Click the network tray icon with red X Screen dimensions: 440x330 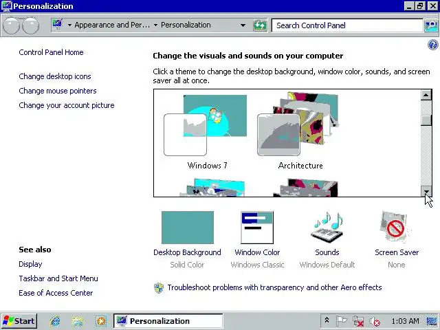click(x=358, y=321)
